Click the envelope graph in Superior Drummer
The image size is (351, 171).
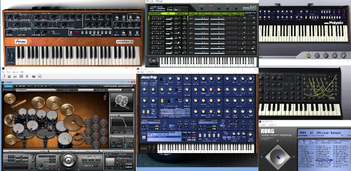pyautogui.click(x=122, y=122)
